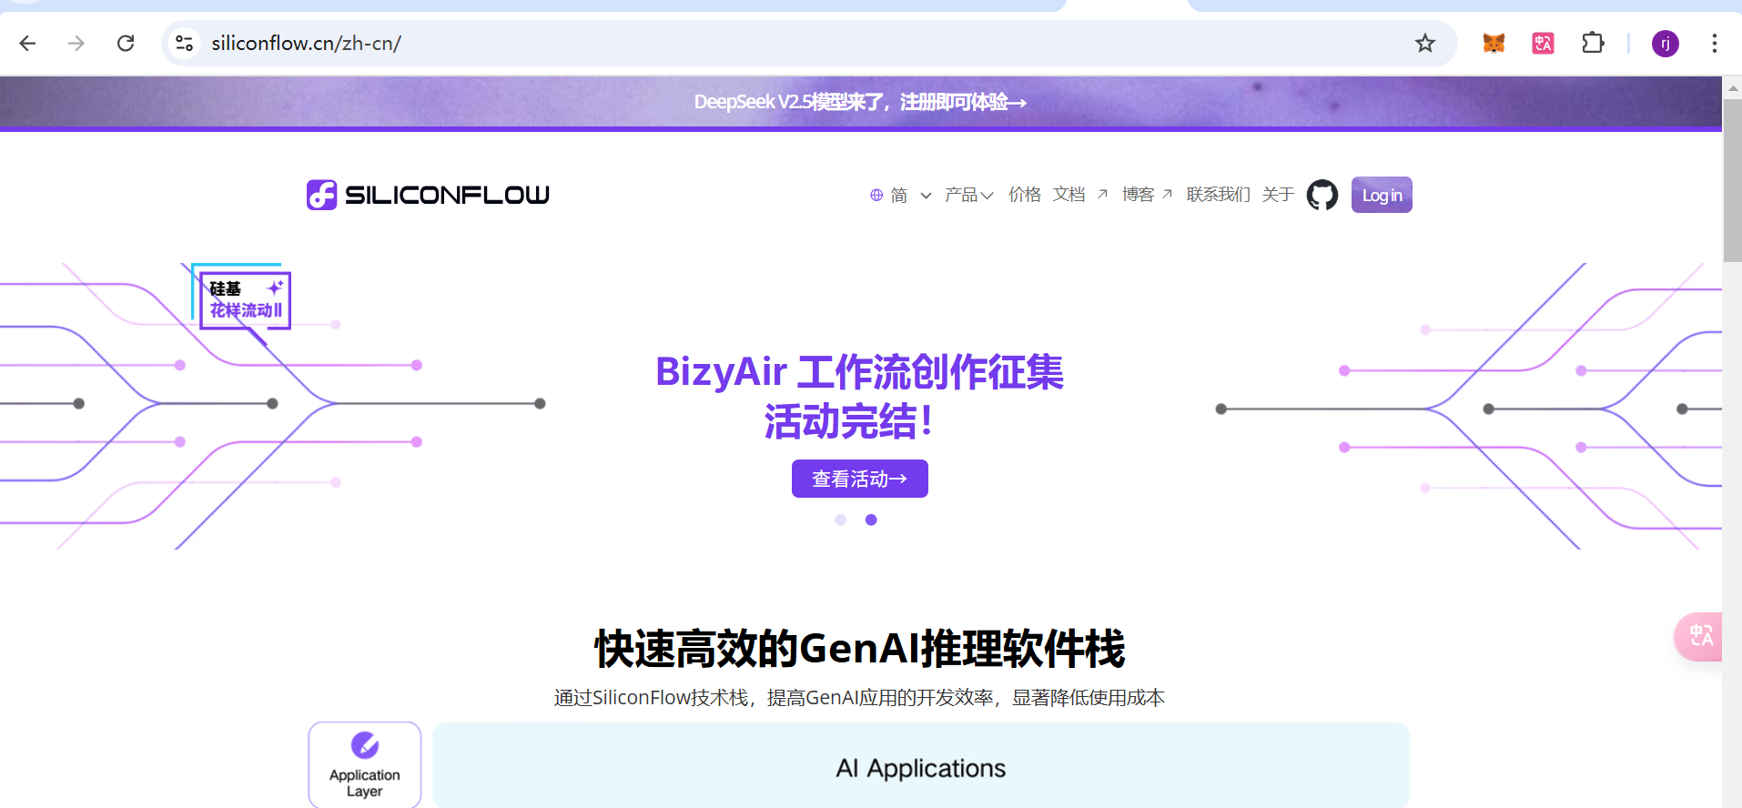
Task: Go back to the previous page
Action: 27,43
